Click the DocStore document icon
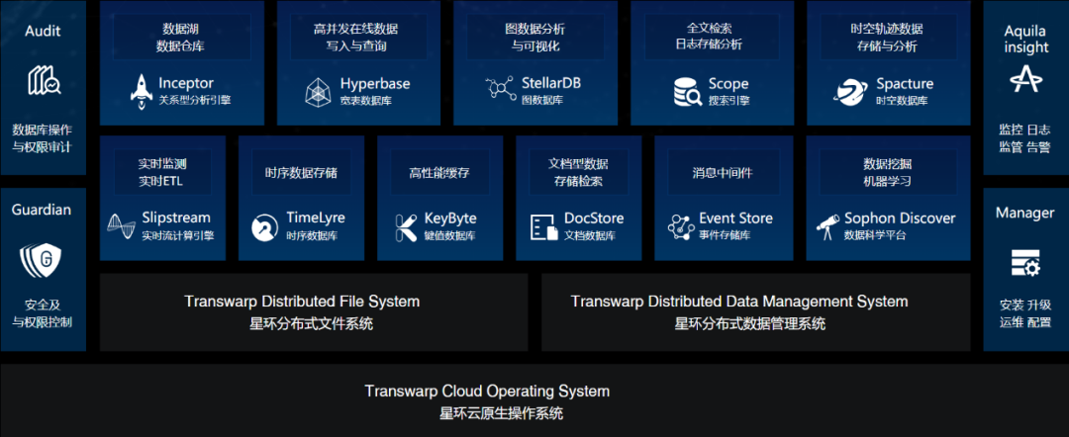Screen dimensions: 1069x437 pos(543,227)
